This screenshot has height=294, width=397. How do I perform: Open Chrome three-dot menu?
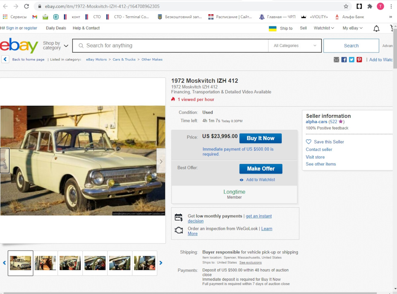coord(391,6)
